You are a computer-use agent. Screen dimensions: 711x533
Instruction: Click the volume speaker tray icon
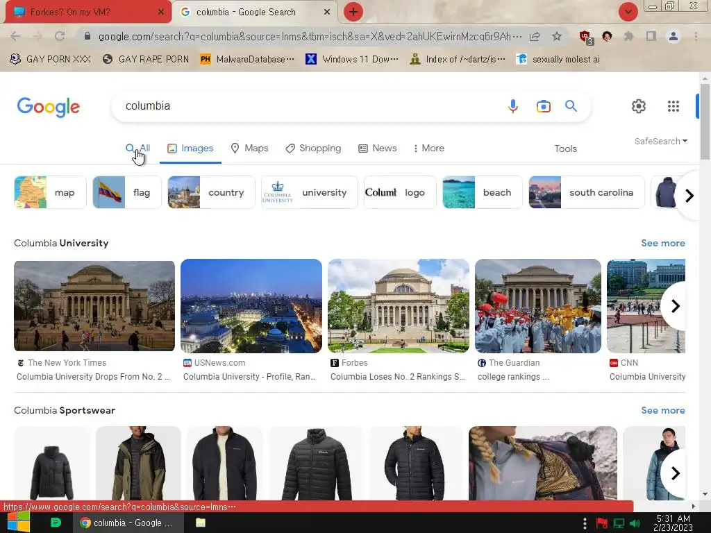pos(635,523)
